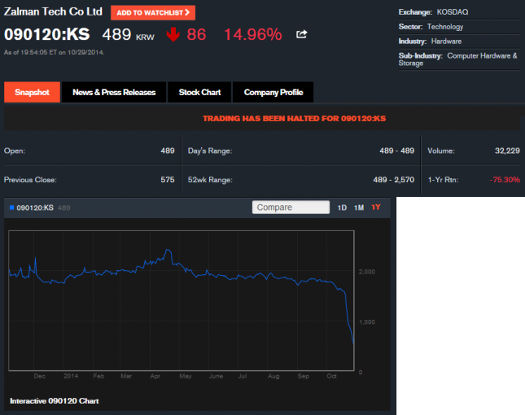Screen dimensions: 525x415
Task: Click the blue legend square for 090120:KS
Action: [11, 207]
